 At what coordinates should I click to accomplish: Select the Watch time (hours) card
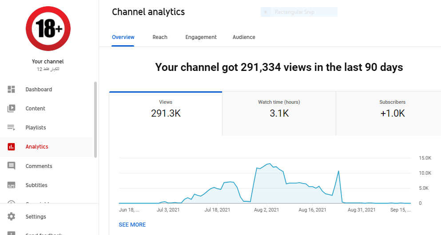click(279, 114)
